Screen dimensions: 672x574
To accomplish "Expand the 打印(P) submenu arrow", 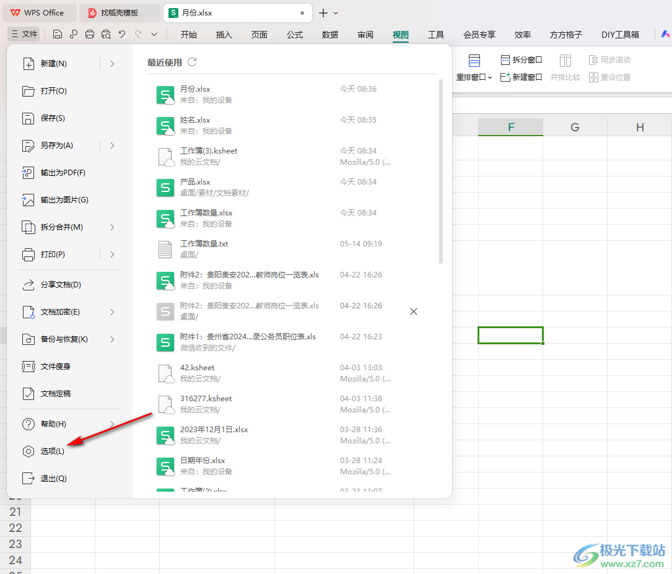I will pyautogui.click(x=112, y=254).
